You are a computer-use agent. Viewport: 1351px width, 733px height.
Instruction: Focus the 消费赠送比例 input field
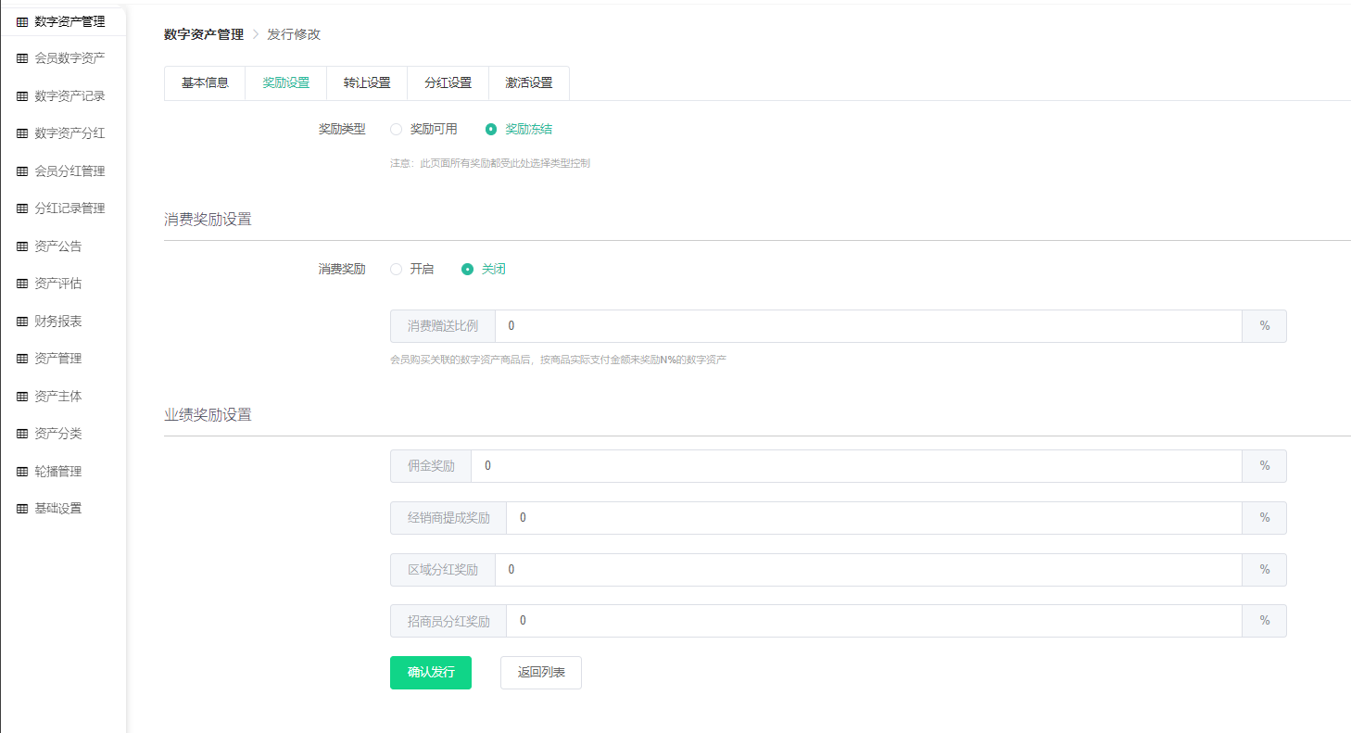coord(867,326)
